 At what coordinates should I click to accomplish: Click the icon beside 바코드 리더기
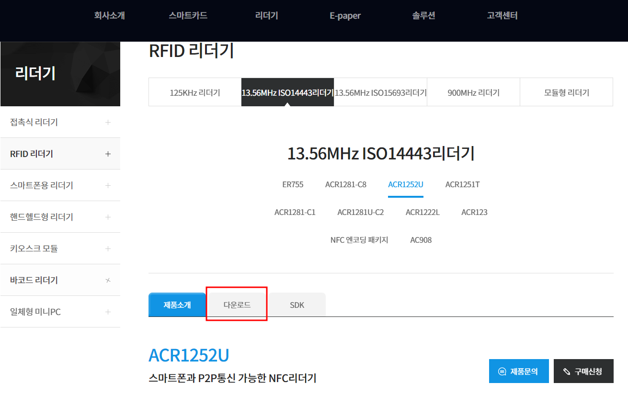coord(108,281)
